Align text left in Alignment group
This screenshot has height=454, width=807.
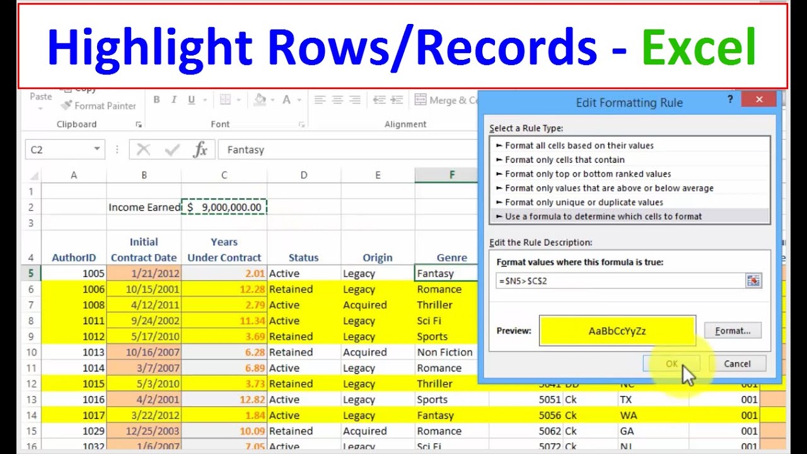[320, 100]
